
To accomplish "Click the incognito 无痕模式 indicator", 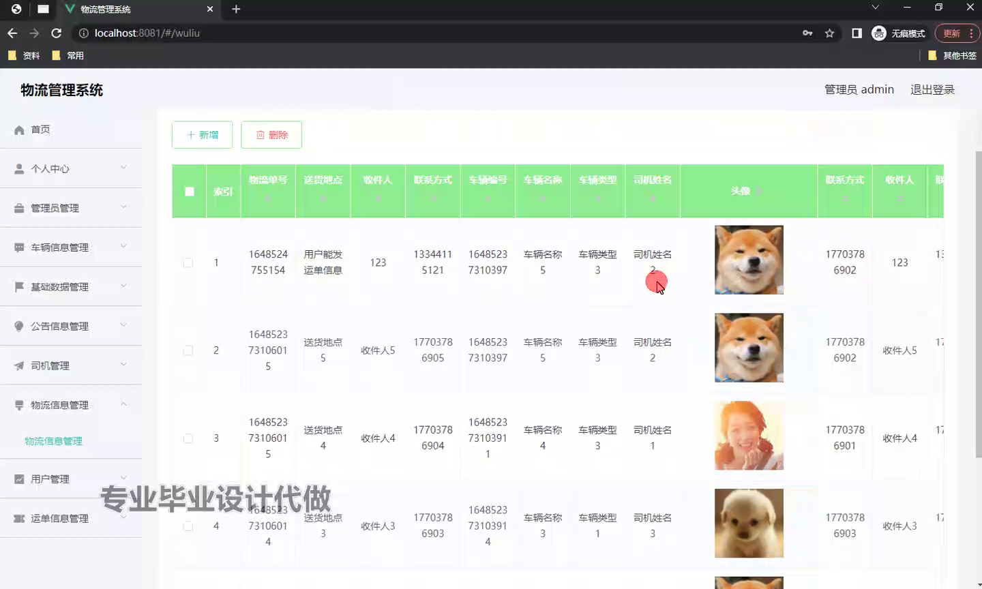I will [x=899, y=33].
